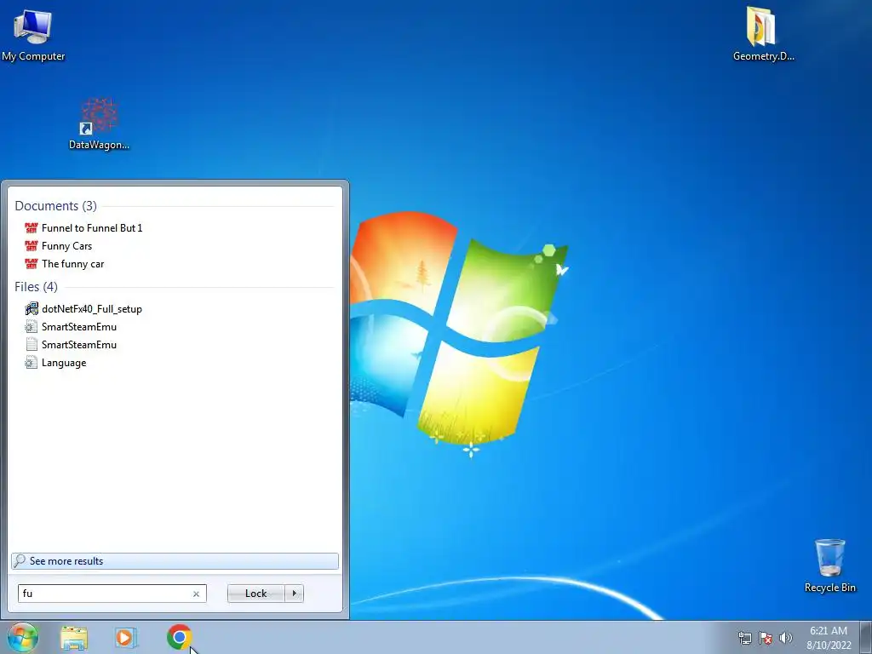This screenshot has height=654, width=872.
Task: Click the Show desktop strip at the taskbar's end
Action: coord(866,638)
